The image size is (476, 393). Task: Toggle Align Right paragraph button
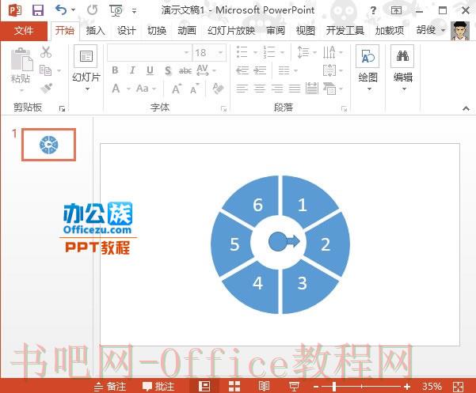[277, 89]
